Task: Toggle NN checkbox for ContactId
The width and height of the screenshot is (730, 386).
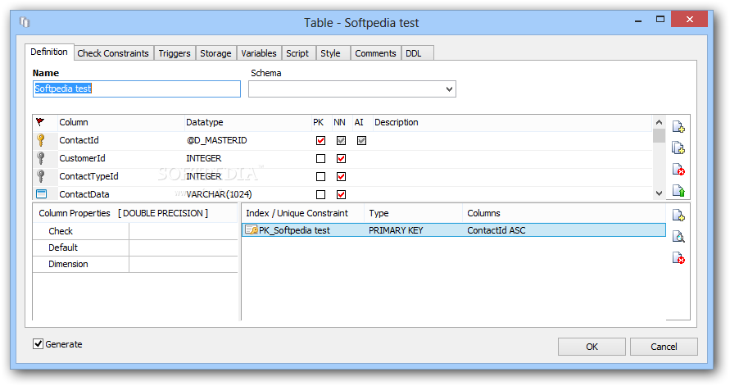Action: (342, 141)
